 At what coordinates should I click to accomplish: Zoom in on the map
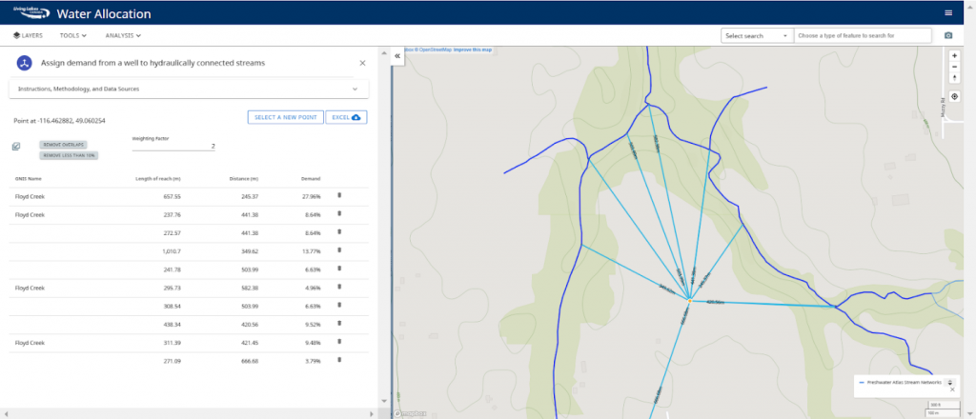[954, 55]
